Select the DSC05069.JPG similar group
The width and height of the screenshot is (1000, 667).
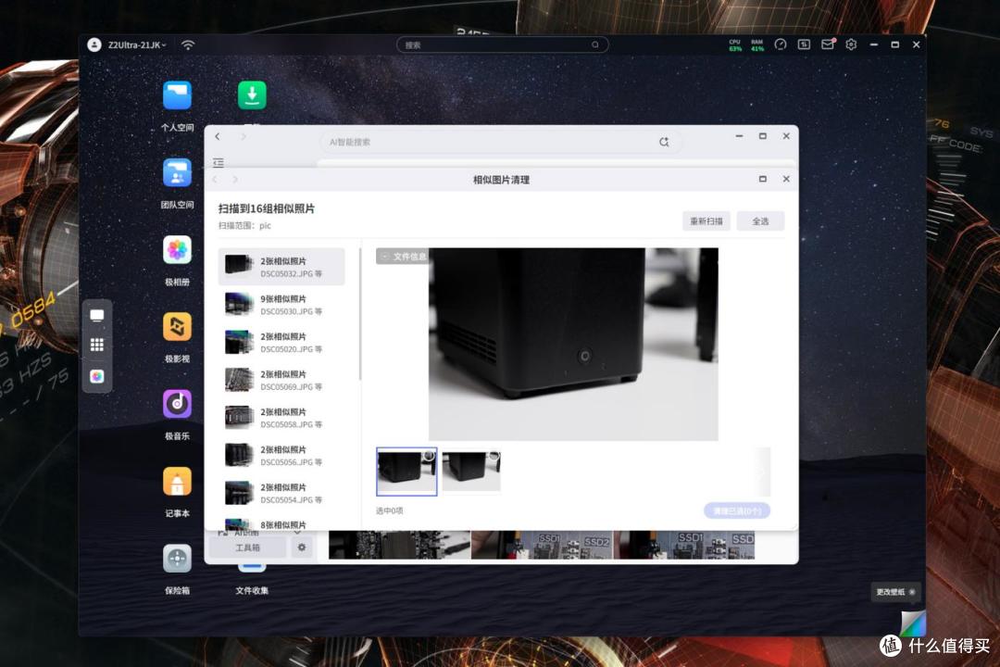(281, 380)
